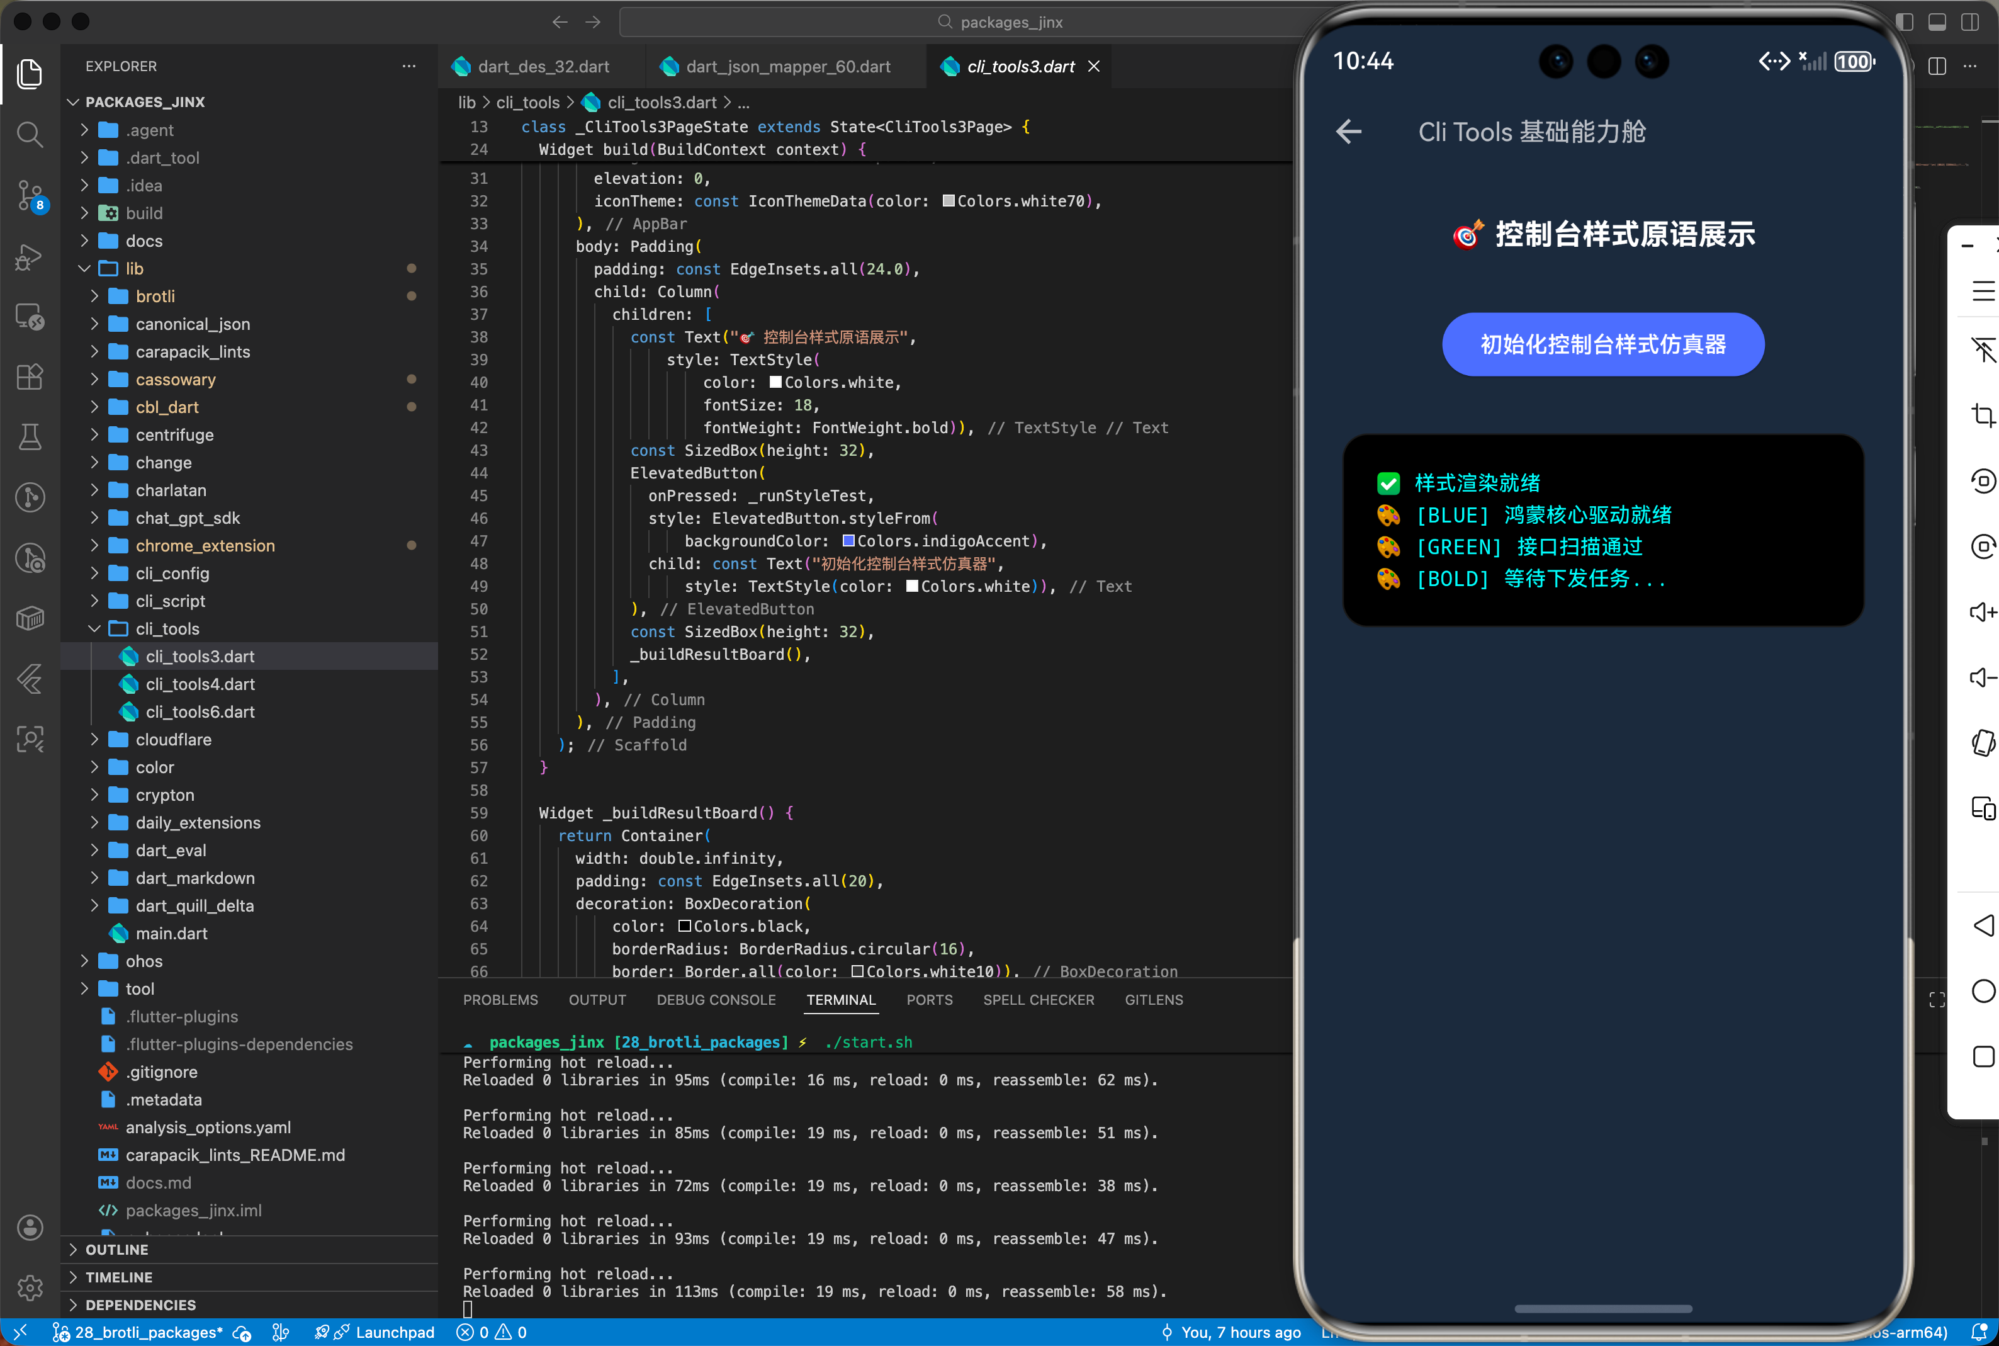Switch to the DEBUG CONSOLE tab
This screenshot has height=1346, width=1999.
tap(716, 1000)
